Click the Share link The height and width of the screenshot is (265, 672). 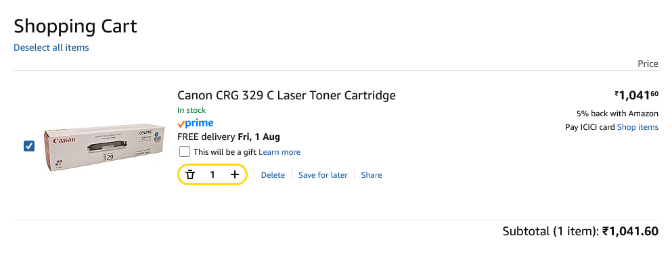(372, 174)
